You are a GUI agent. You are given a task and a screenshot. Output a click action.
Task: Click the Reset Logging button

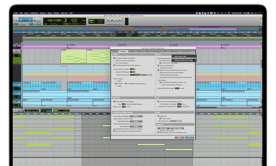click(x=177, y=128)
